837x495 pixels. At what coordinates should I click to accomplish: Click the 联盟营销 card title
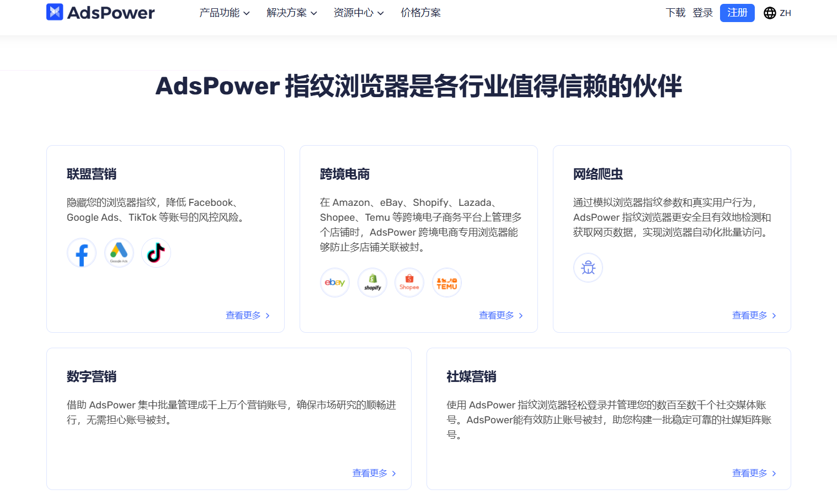(x=92, y=174)
